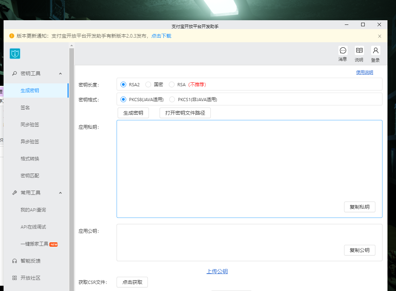This screenshot has height=291, width=396.
Task: Collapse the 密钥工具 section
Action: [x=60, y=73]
